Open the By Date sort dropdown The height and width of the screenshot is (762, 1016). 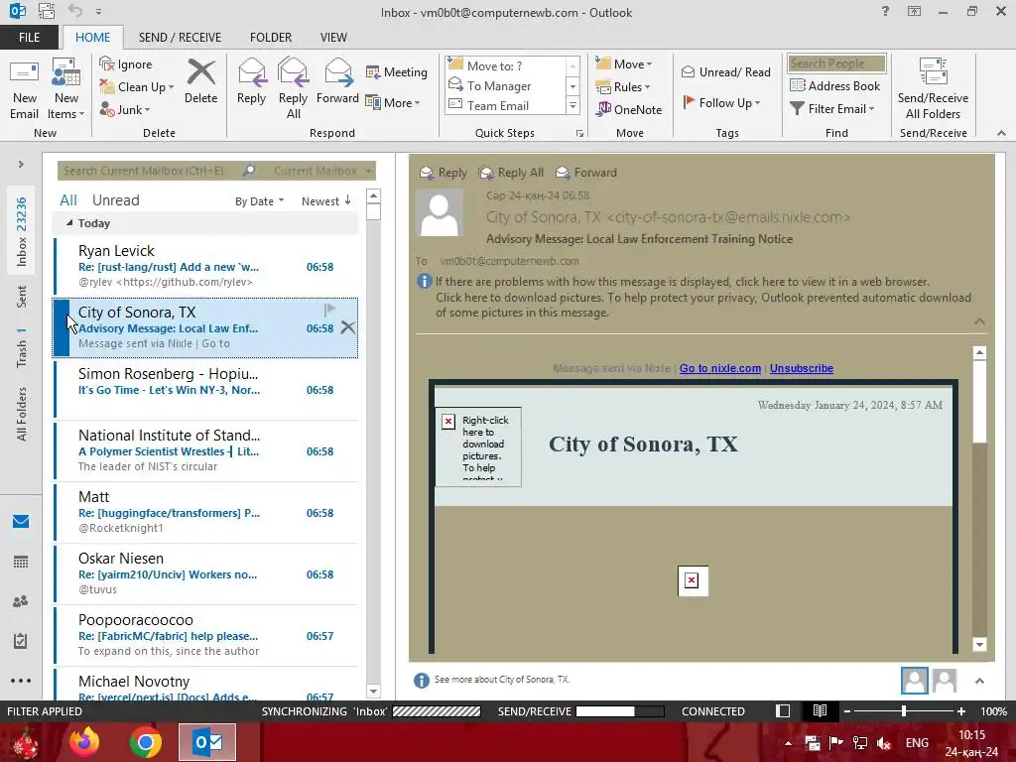click(x=259, y=200)
